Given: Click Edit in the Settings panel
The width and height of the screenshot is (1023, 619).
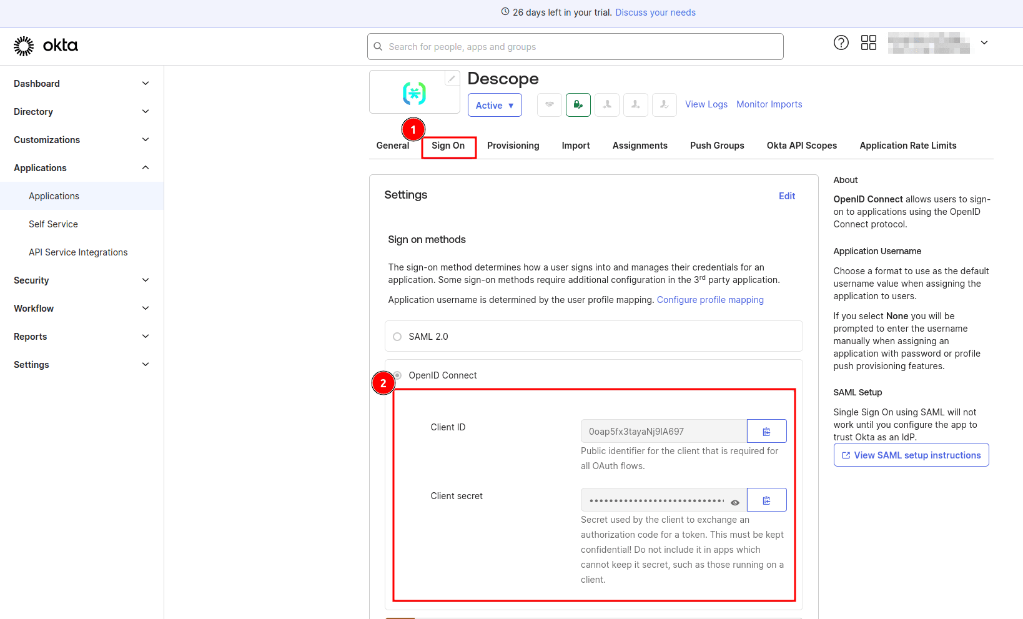Looking at the screenshot, I should point(786,196).
